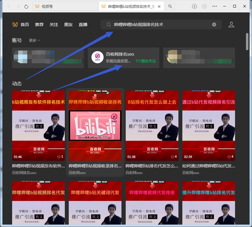This screenshot has width=252, height=227.
Task: Minimize the window
Action: [x=225, y=6]
